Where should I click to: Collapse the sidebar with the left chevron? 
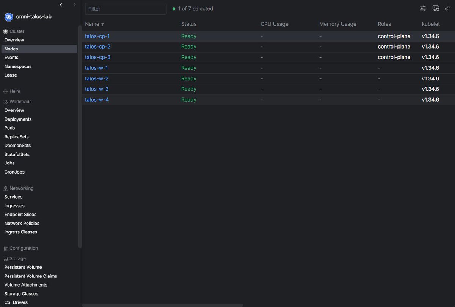coord(61,5)
